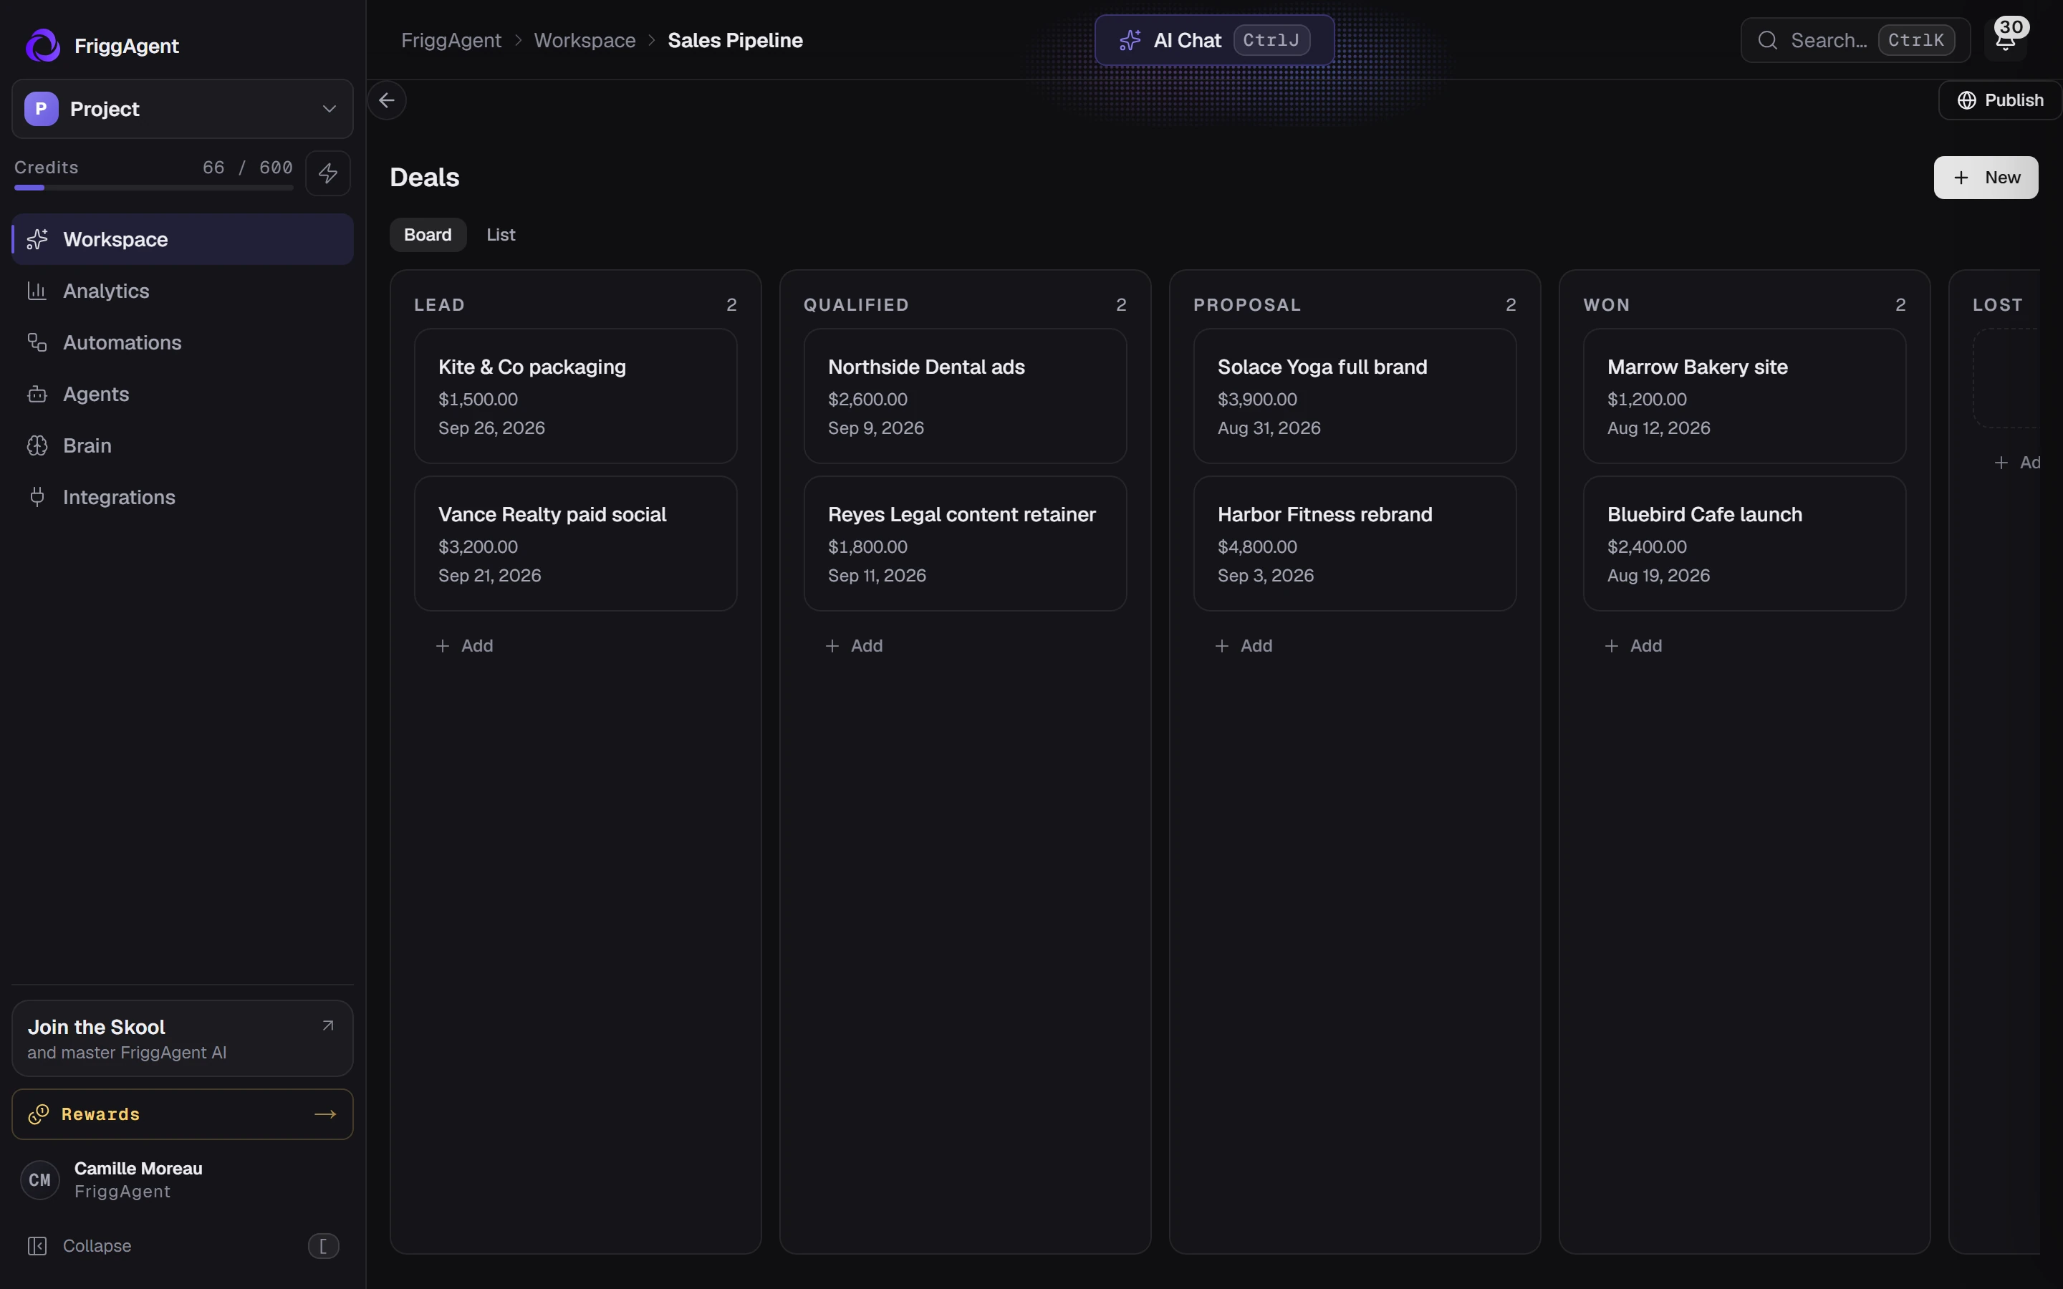Open the Reyes Legal content retainer card
This screenshot has width=2063, height=1289.
965,544
